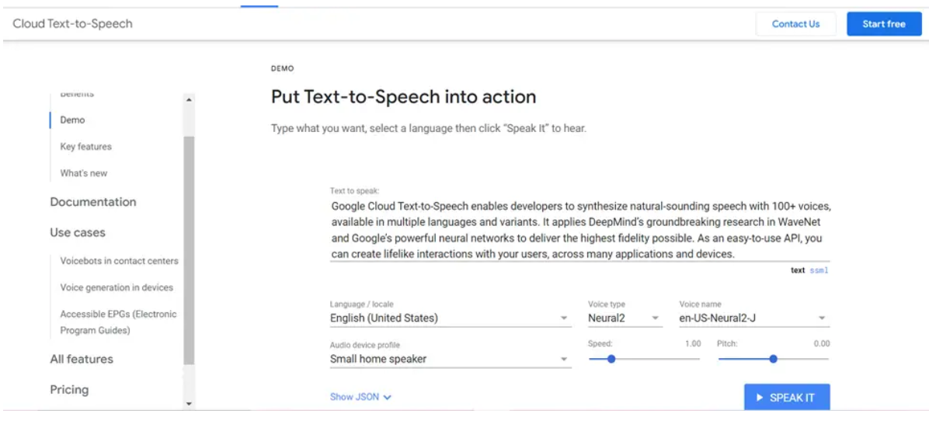929x421 pixels.
Task: Open the Audio device profile dropdown
Action: (451, 359)
